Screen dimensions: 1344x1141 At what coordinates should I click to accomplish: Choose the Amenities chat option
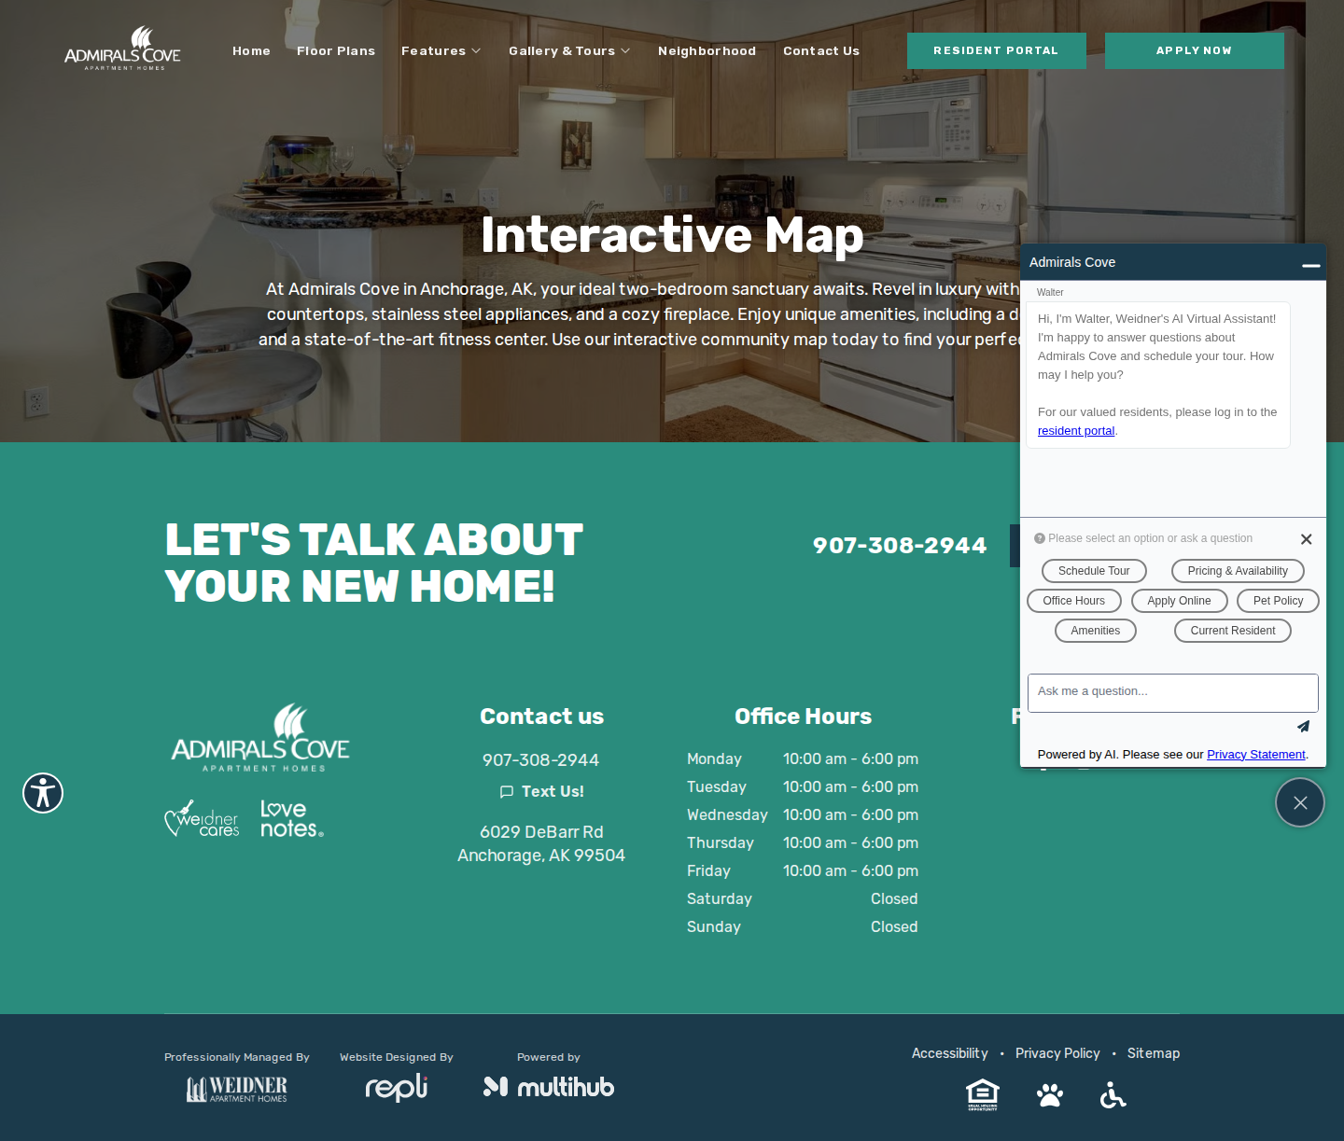[1096, 631]
